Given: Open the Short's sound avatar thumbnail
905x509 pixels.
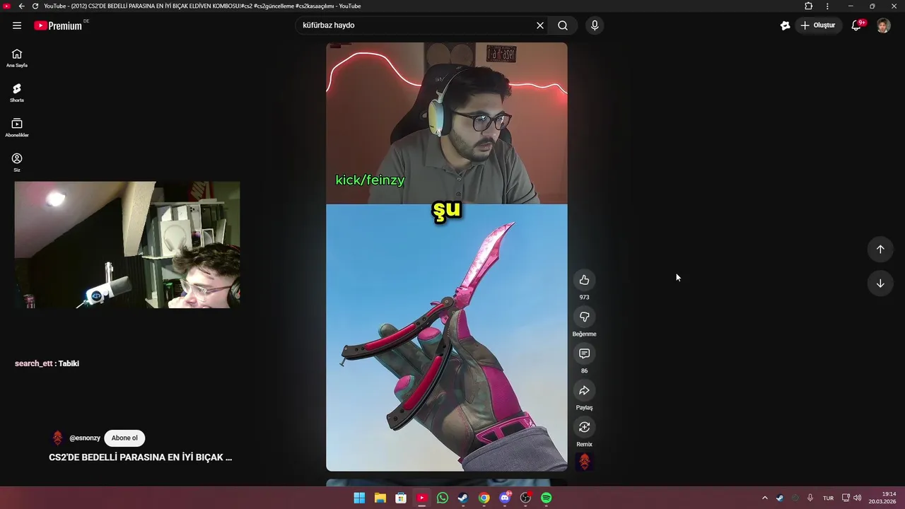Looking at the screenshot, I should (584, 462).
